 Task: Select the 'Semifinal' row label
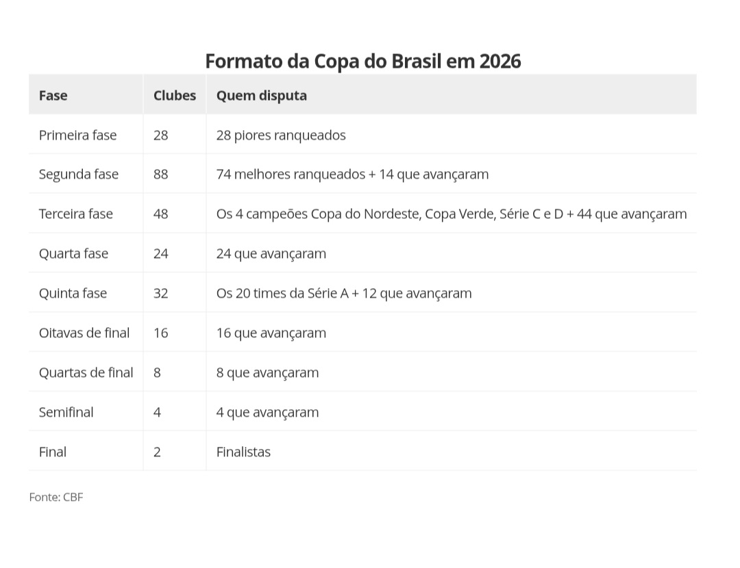pos(66,412)
